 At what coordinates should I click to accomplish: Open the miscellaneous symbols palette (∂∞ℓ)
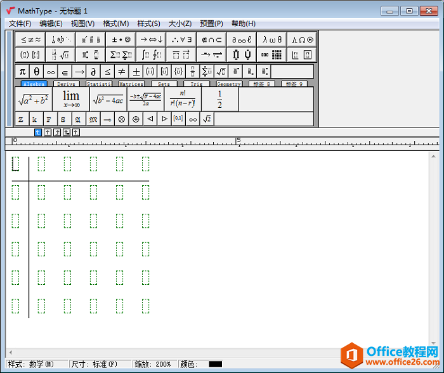click(242, 40)
